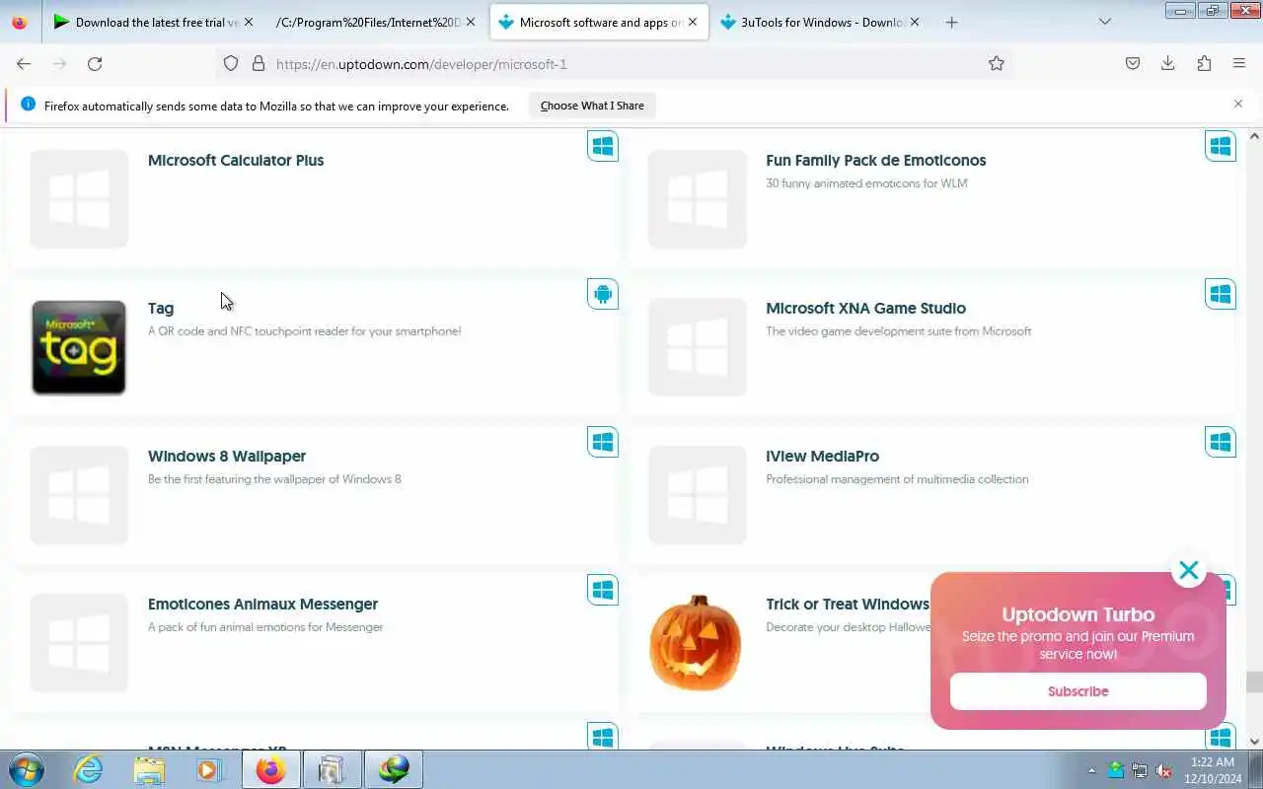This screenshot has height=789, width=1263.
Task: Click the Android platform icon on Tag card
Action: (x=603, y=294)
